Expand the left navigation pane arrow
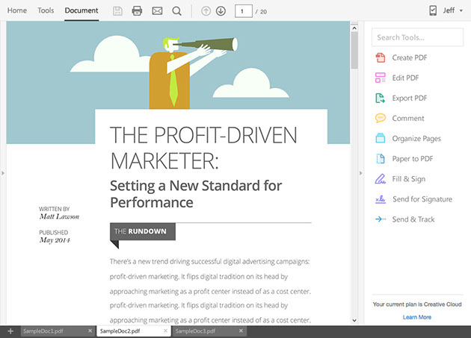Image resolution: width=471 pixels, height=338 pixels. coord(3,174)
